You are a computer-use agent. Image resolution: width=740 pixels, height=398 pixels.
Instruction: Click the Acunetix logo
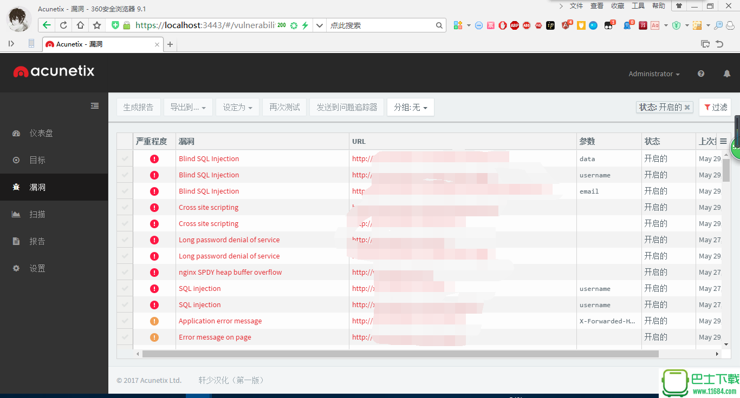click(54, 71)
